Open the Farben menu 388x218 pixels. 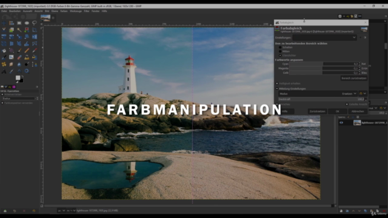coord(64,11)
